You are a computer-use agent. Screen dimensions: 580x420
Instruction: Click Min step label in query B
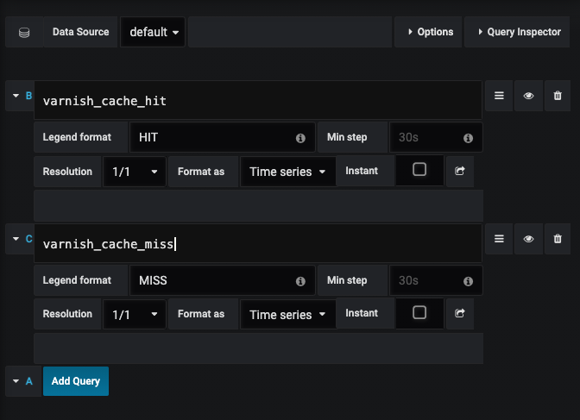(347, 137)
